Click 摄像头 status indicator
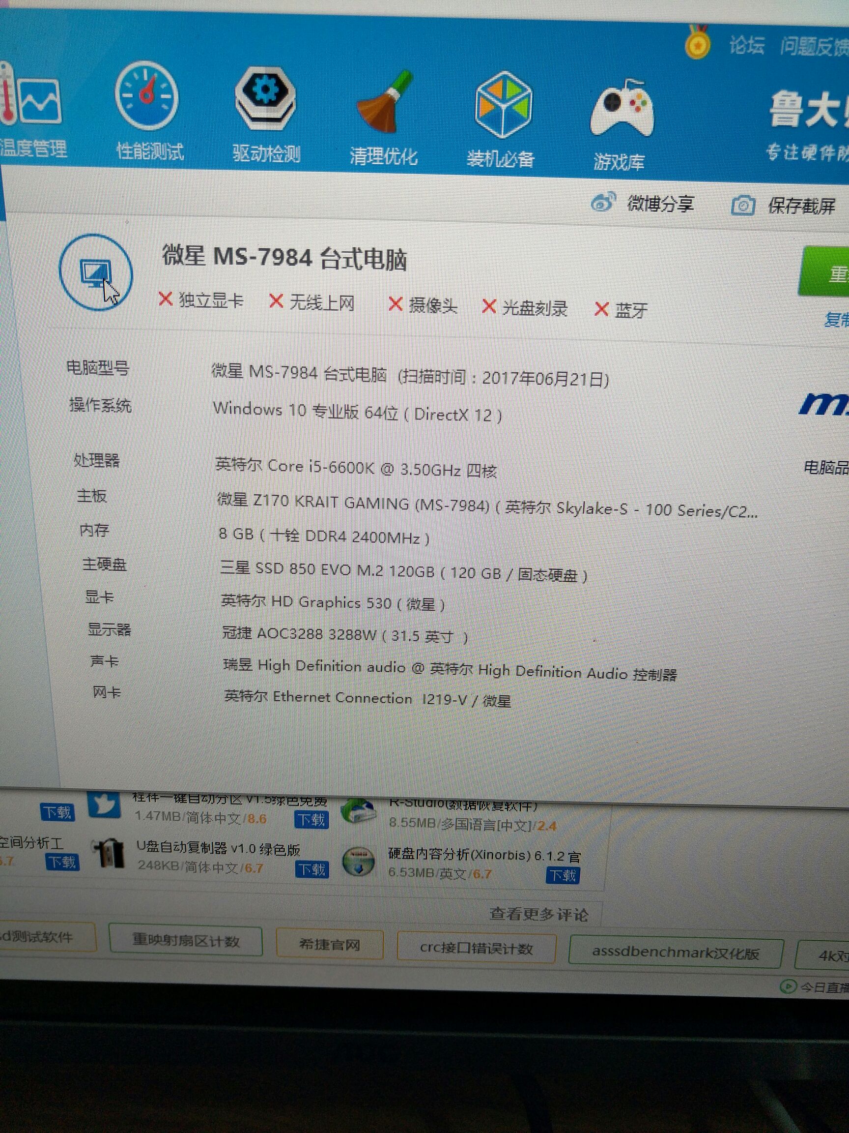Viewport: 849px width, 1133px height. [x=423, y=305]
